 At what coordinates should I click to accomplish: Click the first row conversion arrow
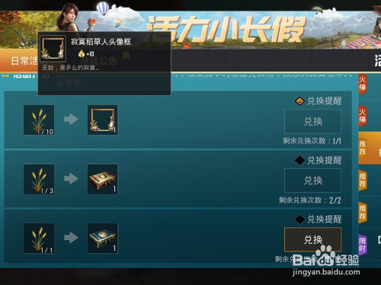71,119
